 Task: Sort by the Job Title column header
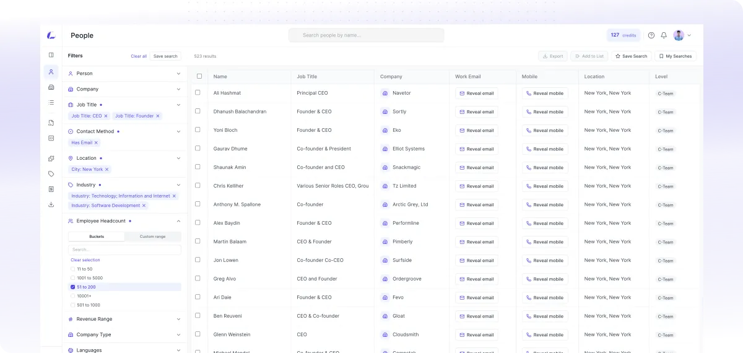click(x=306, y=77)
